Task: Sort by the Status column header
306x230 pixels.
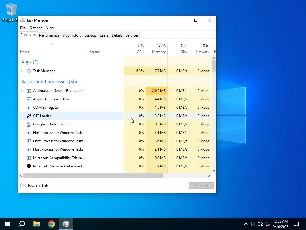Action: pyautogui.click(x=106, y=49)
